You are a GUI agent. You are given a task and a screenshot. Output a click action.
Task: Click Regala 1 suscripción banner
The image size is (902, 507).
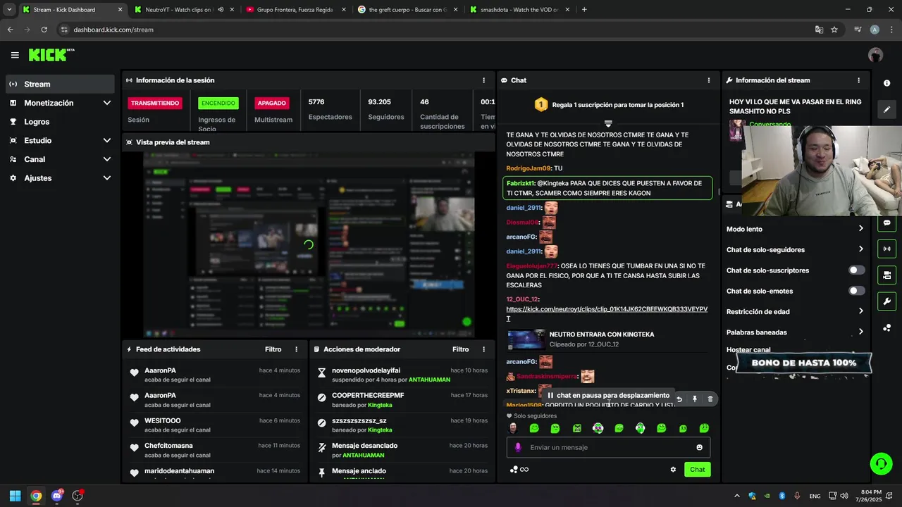coord(608,105)
